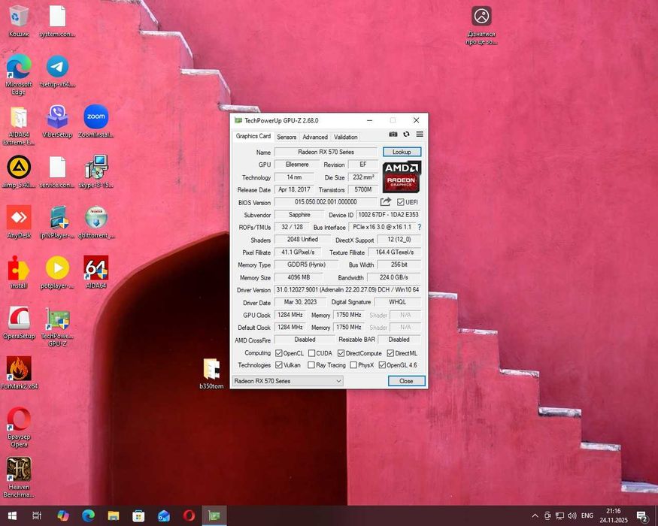
Task: Click the AMD Radeon Graphics logo
Action: (402, 177)
